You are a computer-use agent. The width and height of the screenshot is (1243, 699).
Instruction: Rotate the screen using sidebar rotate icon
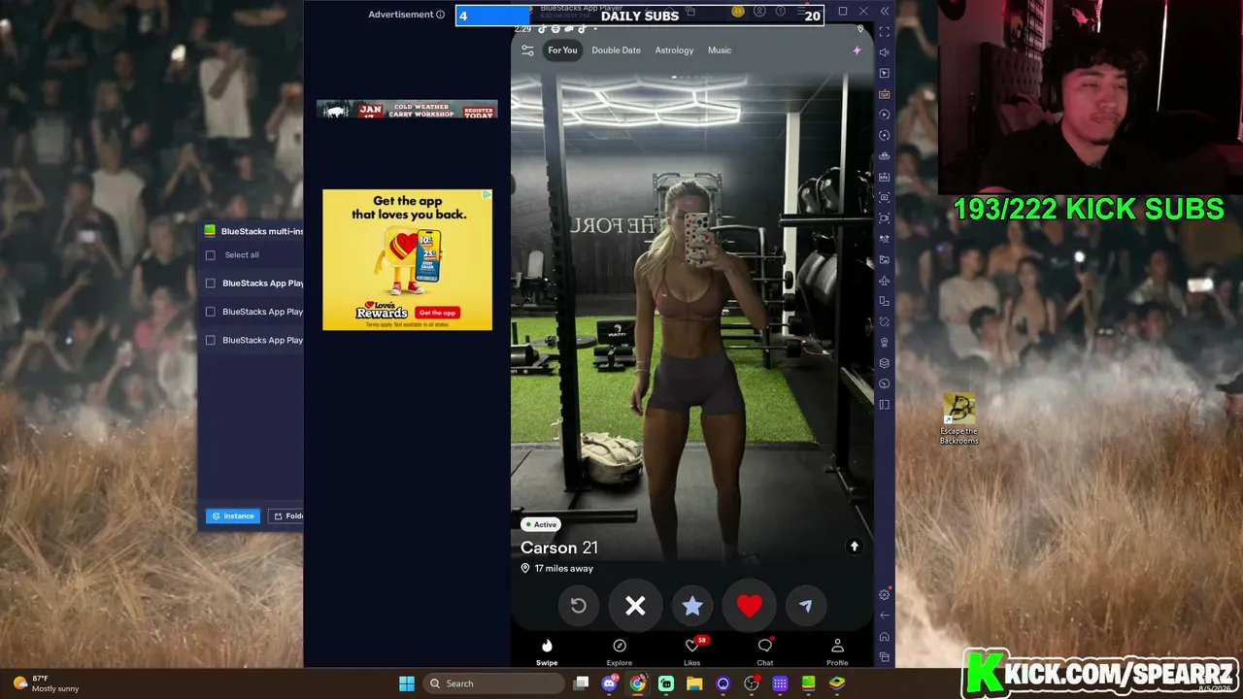[x=884, y=301]
